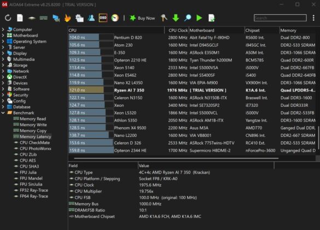Click the Refresh toolbar icon
Image resolution: width=320 pixels, height=230 pixels.
pos(8,18)
